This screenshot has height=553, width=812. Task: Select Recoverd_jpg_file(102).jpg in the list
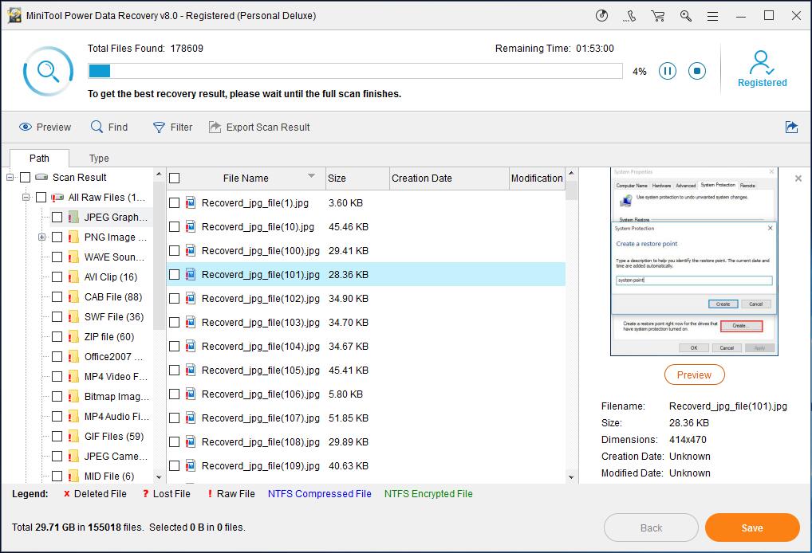[x=365, y=299]
